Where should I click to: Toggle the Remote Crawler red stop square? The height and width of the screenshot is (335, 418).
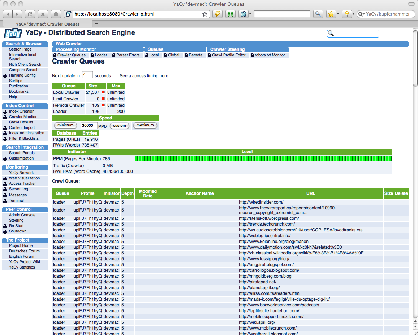tap(103, 105)
